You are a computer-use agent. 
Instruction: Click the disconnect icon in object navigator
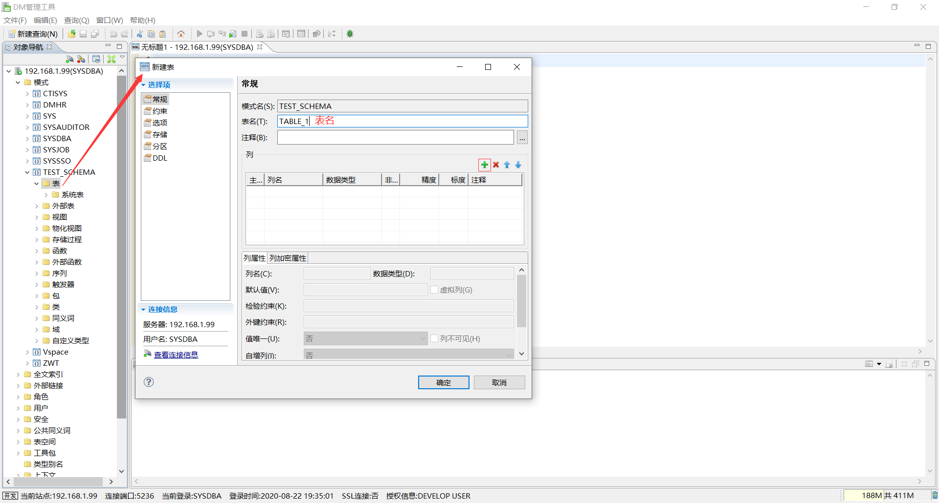click(x=81, y=59)
